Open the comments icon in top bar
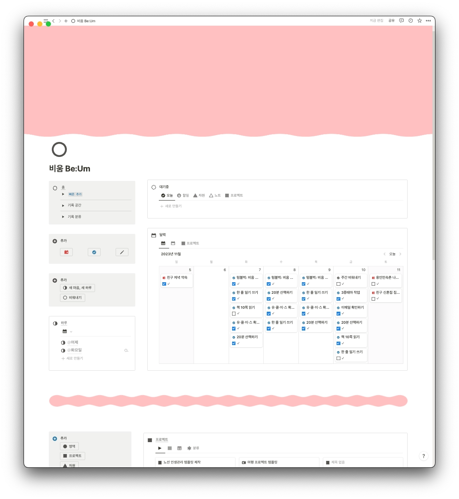The width and height of the screenshot is (459, 499). tap(401, 21)
